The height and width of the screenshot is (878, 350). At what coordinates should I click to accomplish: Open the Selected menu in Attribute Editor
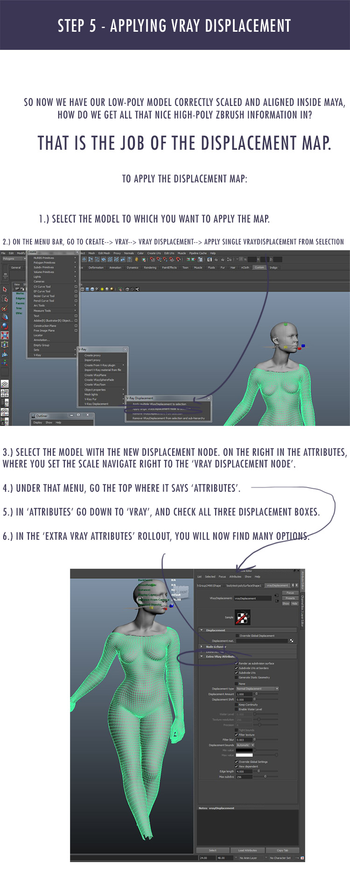coord(210,577)
